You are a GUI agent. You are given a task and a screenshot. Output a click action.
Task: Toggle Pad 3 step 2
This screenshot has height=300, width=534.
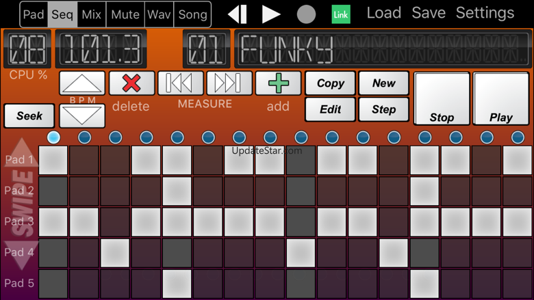tap(84, 222)
